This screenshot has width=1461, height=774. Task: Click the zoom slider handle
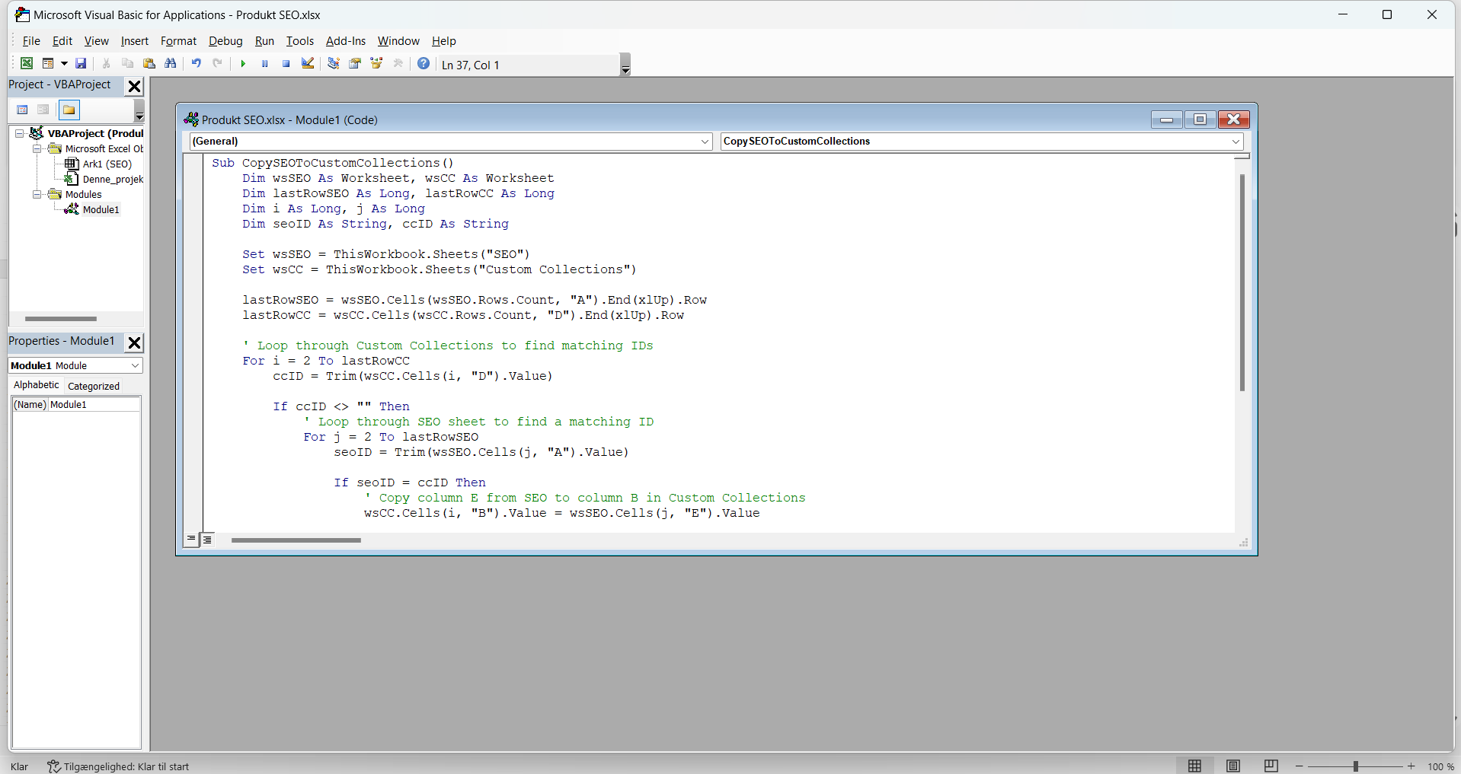pos(1355,766)
